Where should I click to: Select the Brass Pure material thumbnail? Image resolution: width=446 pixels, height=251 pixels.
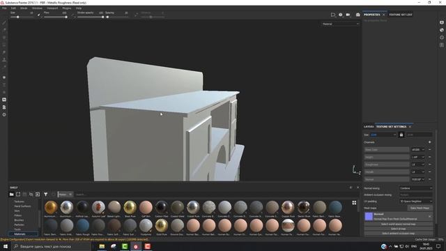coord(130,208)
